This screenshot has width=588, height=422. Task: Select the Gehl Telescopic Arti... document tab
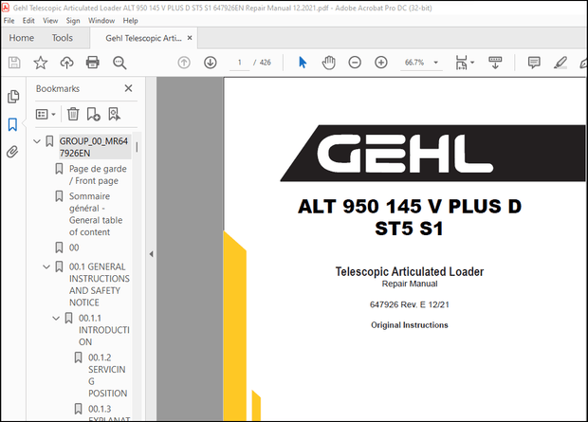click(x=143, y=38)
